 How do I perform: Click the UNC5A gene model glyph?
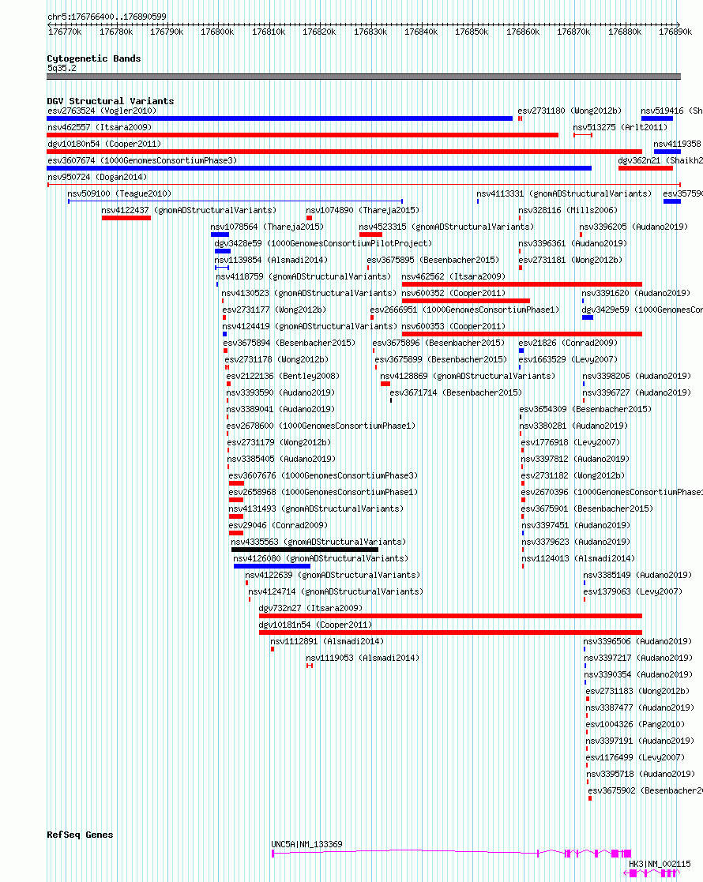click(x=451, y=854)
